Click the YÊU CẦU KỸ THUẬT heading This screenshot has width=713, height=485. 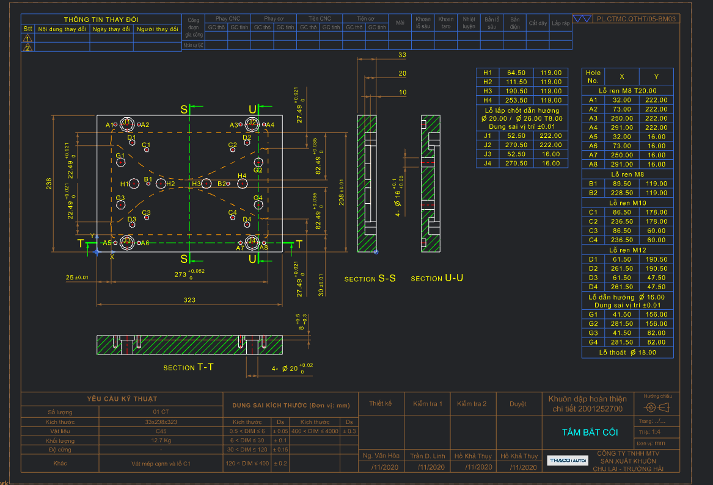[122, 398]
